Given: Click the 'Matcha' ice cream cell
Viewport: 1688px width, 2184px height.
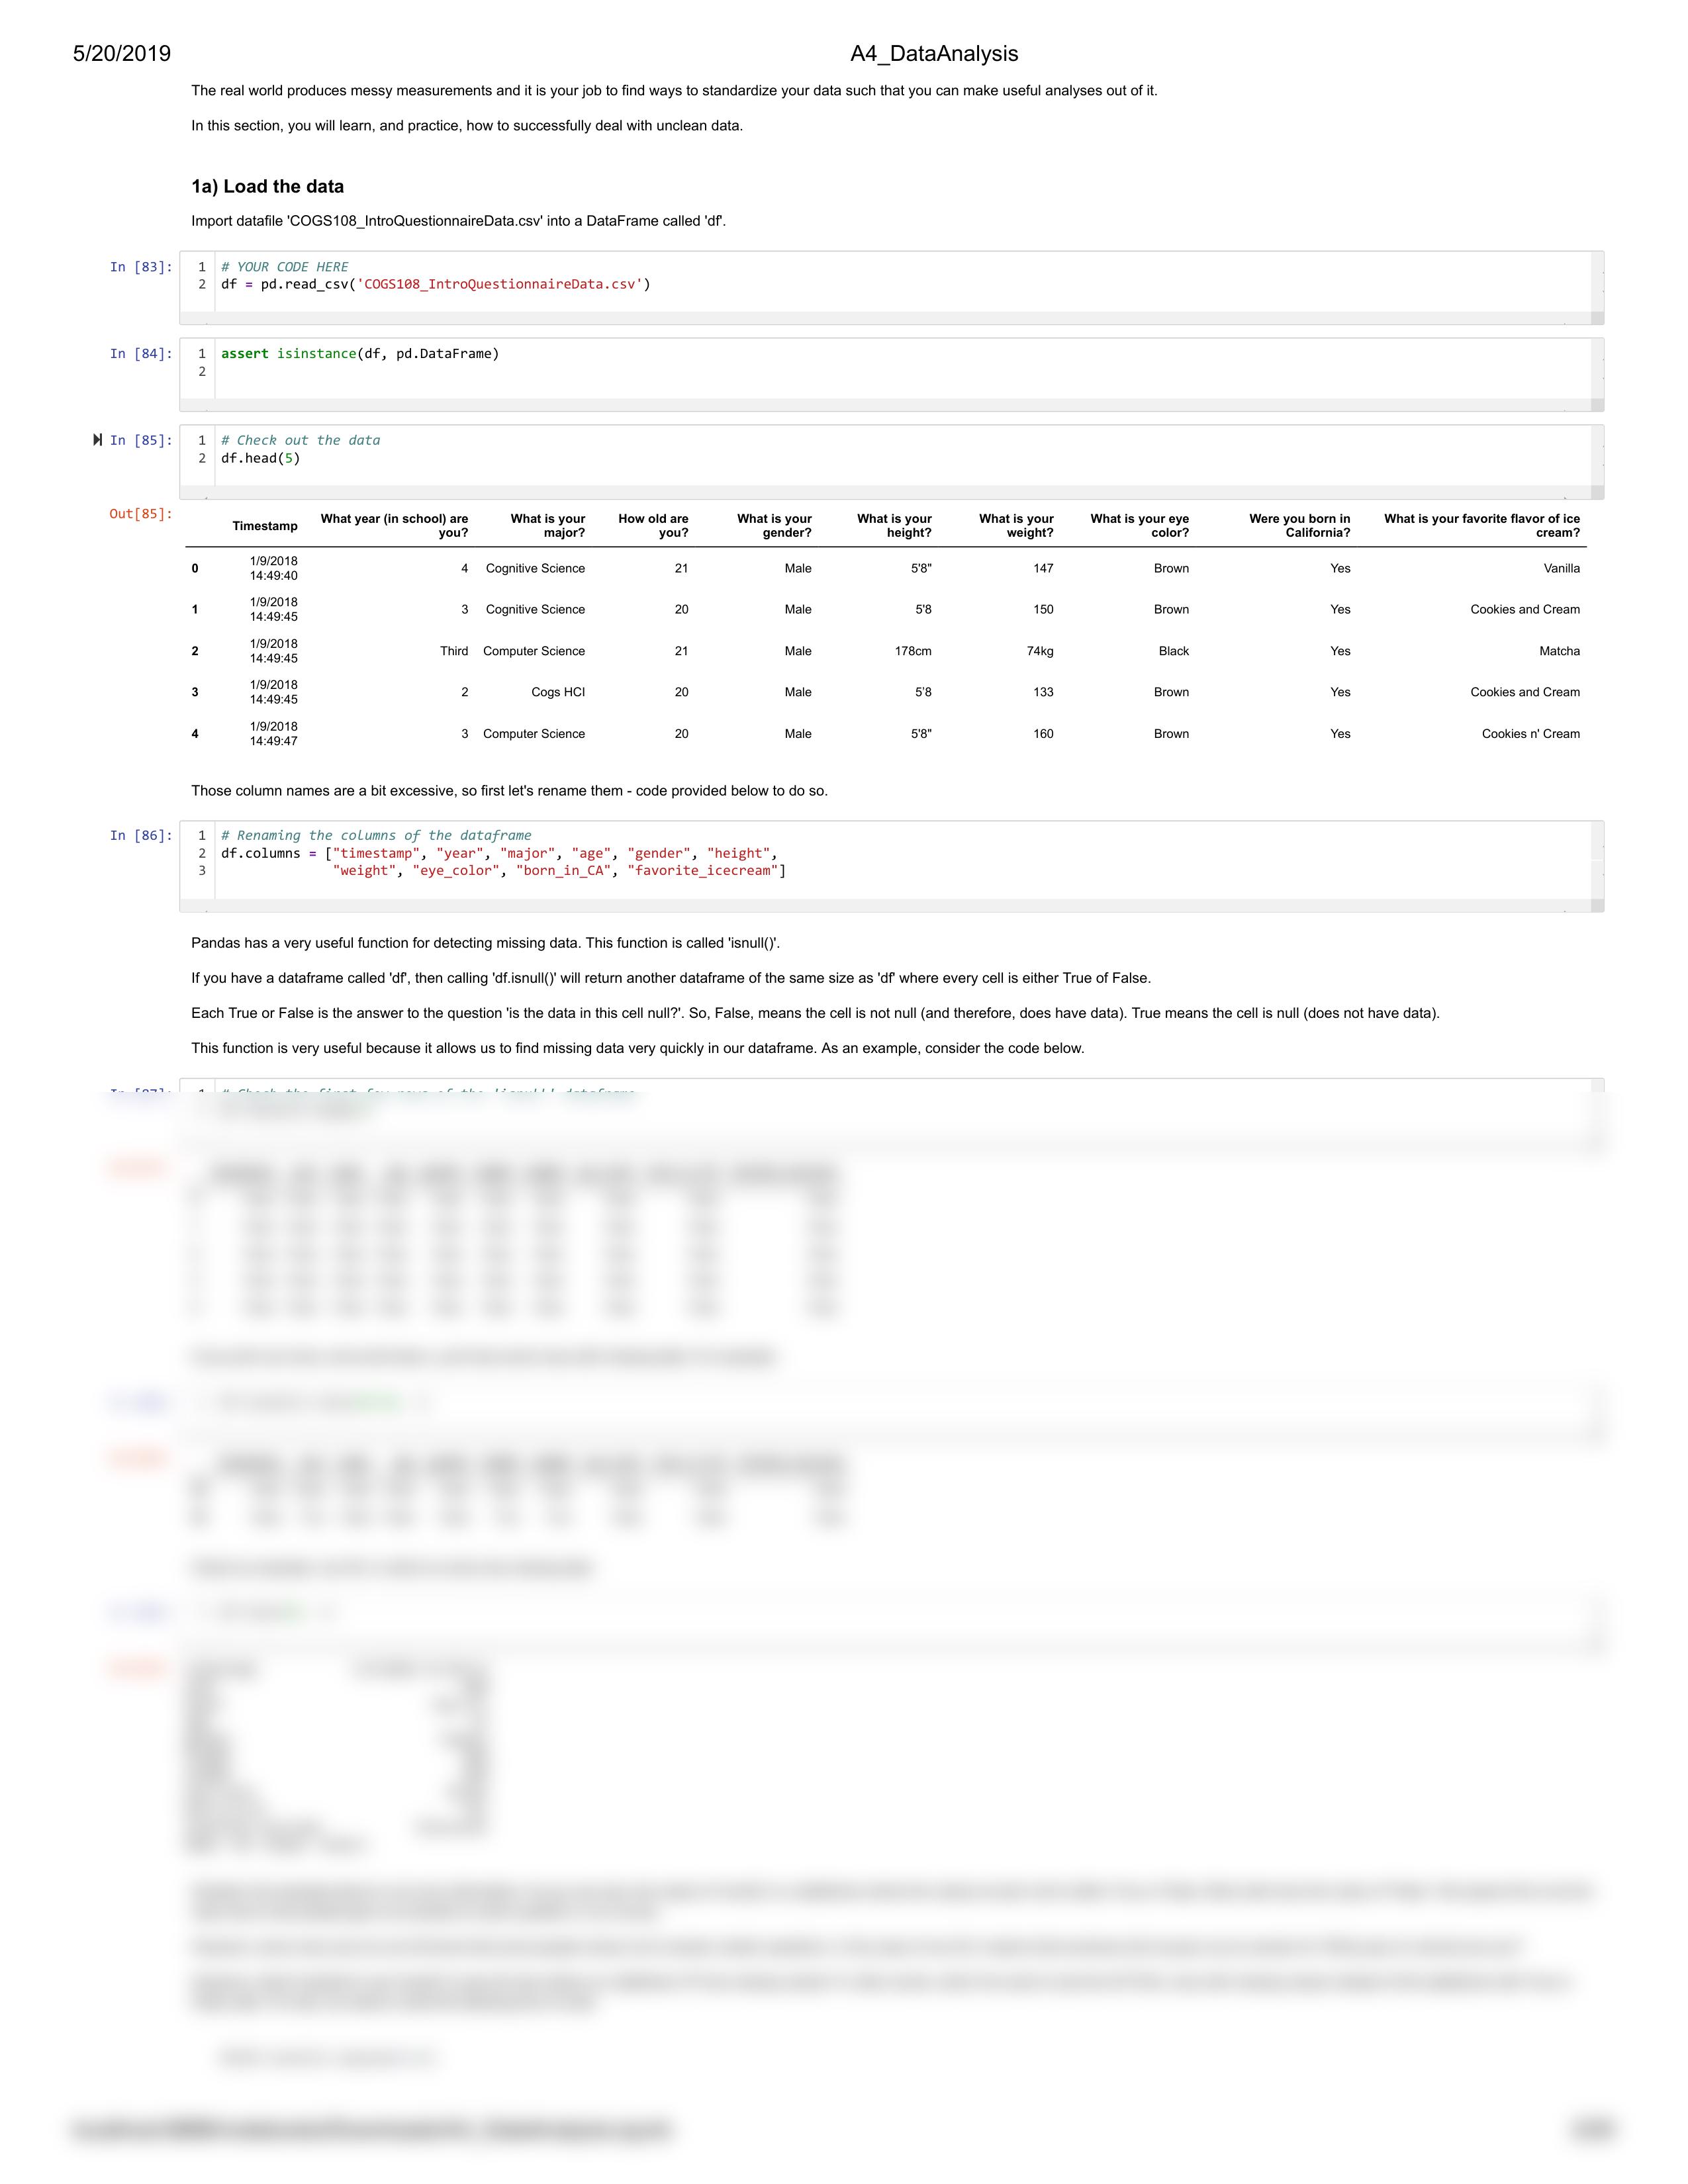Looking at the screenshot, I should 1560,651.
